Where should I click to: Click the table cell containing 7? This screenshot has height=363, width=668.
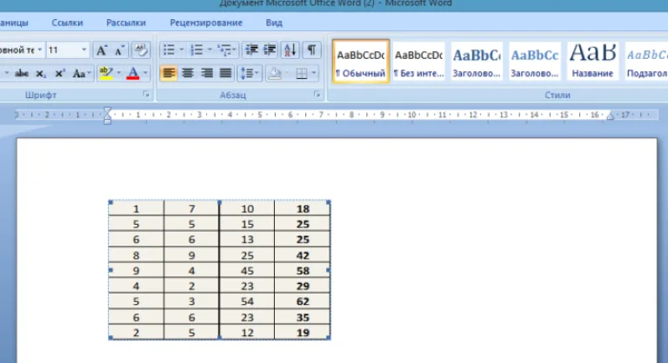[191, 208]
